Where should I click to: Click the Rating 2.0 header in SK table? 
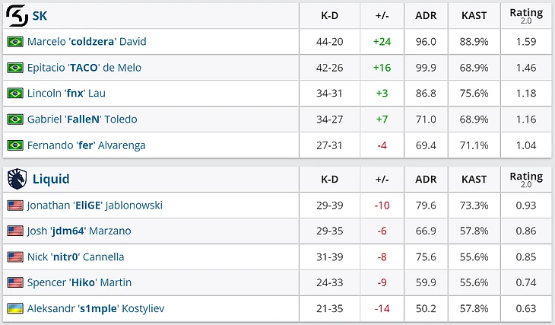(x=526, y=16)
